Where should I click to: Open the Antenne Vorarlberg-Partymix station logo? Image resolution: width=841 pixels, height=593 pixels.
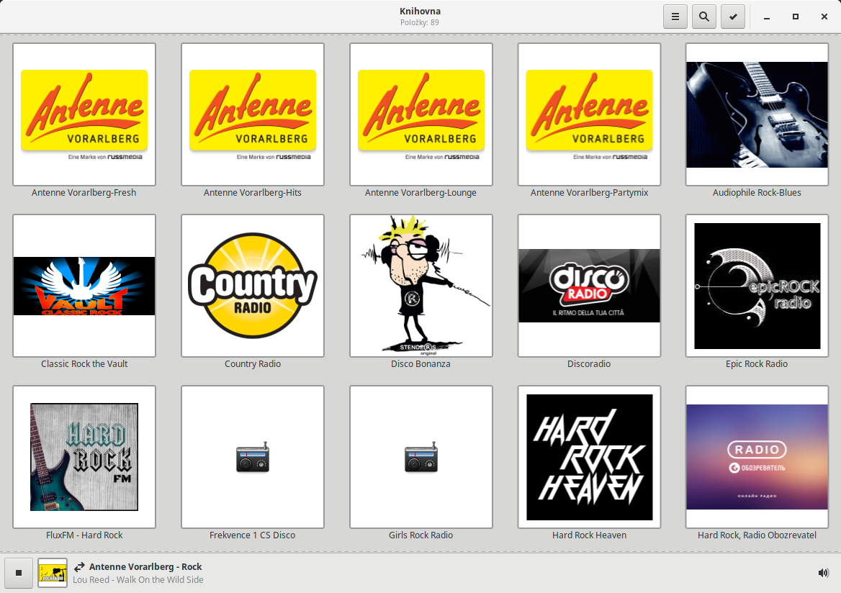coord(589,114)
